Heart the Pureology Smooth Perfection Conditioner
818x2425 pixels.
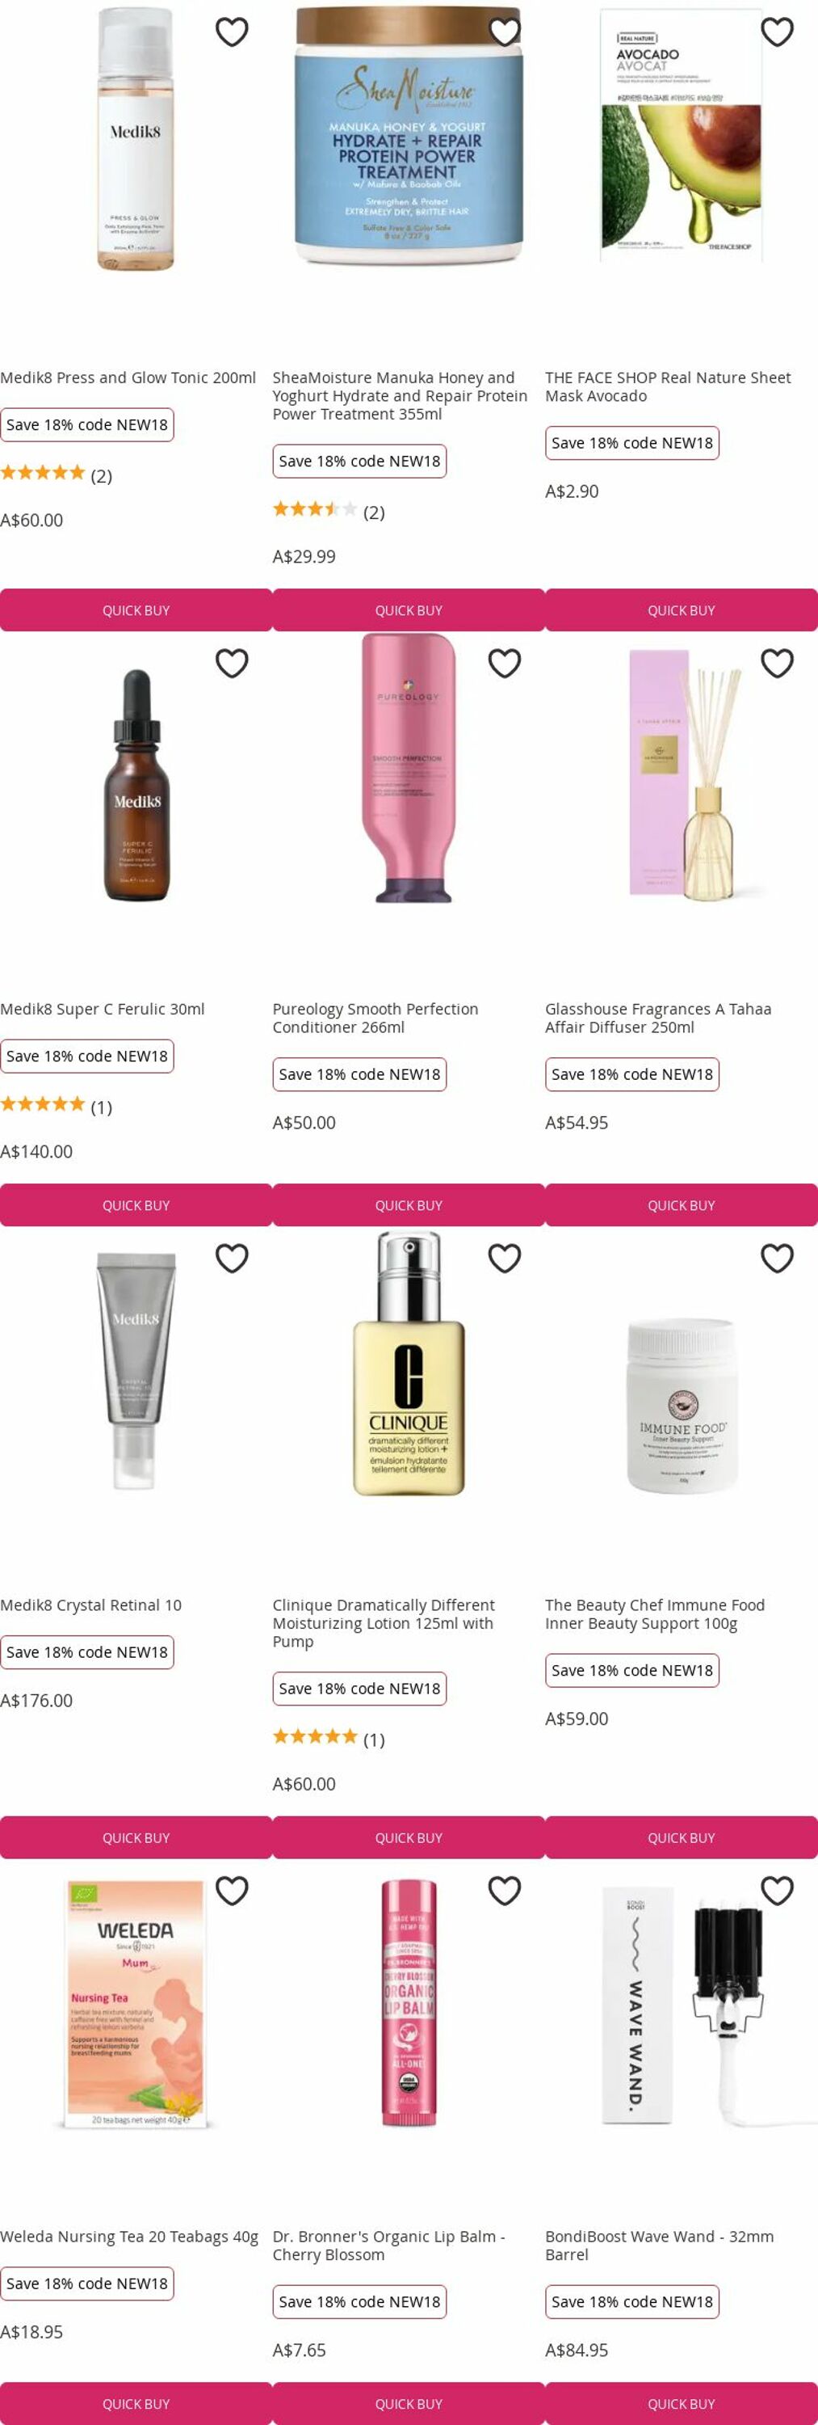tap(504, 664)
